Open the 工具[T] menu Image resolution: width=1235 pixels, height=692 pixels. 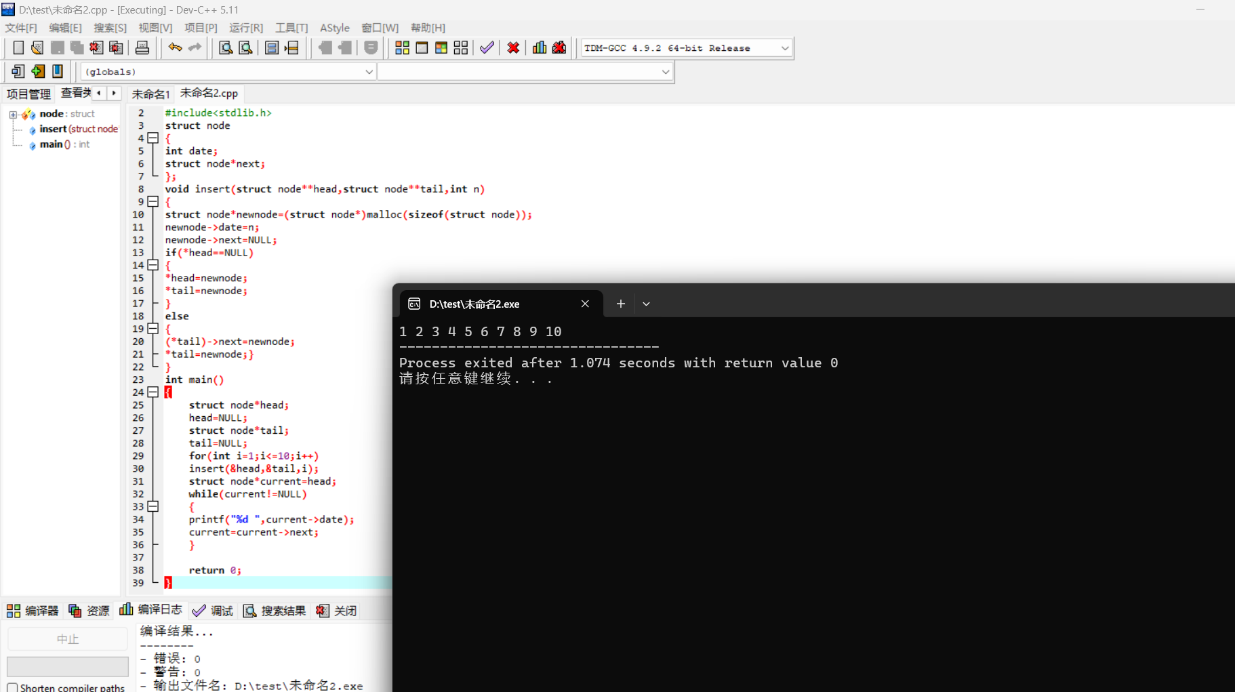click(291, 28)
